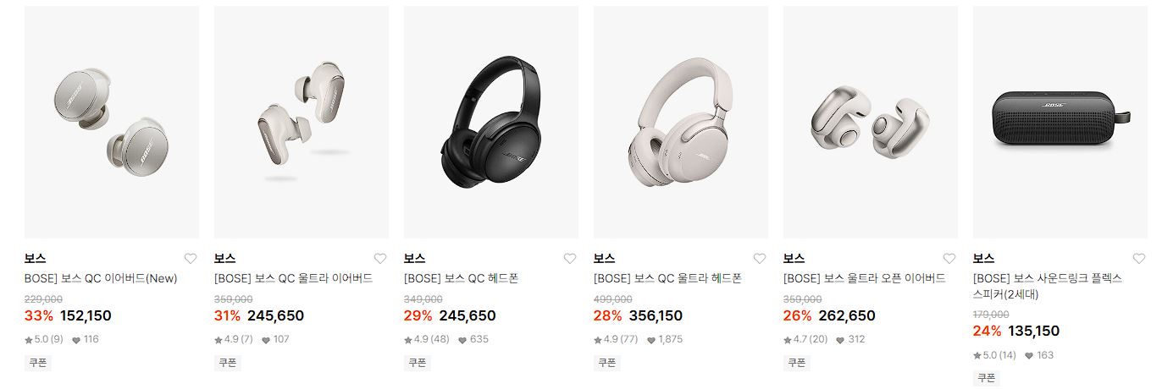The height and width of the screenshot is (389, 1162).
Task: Open the black SoundLink Flex speaker image
Action: tap(1060, 123)
